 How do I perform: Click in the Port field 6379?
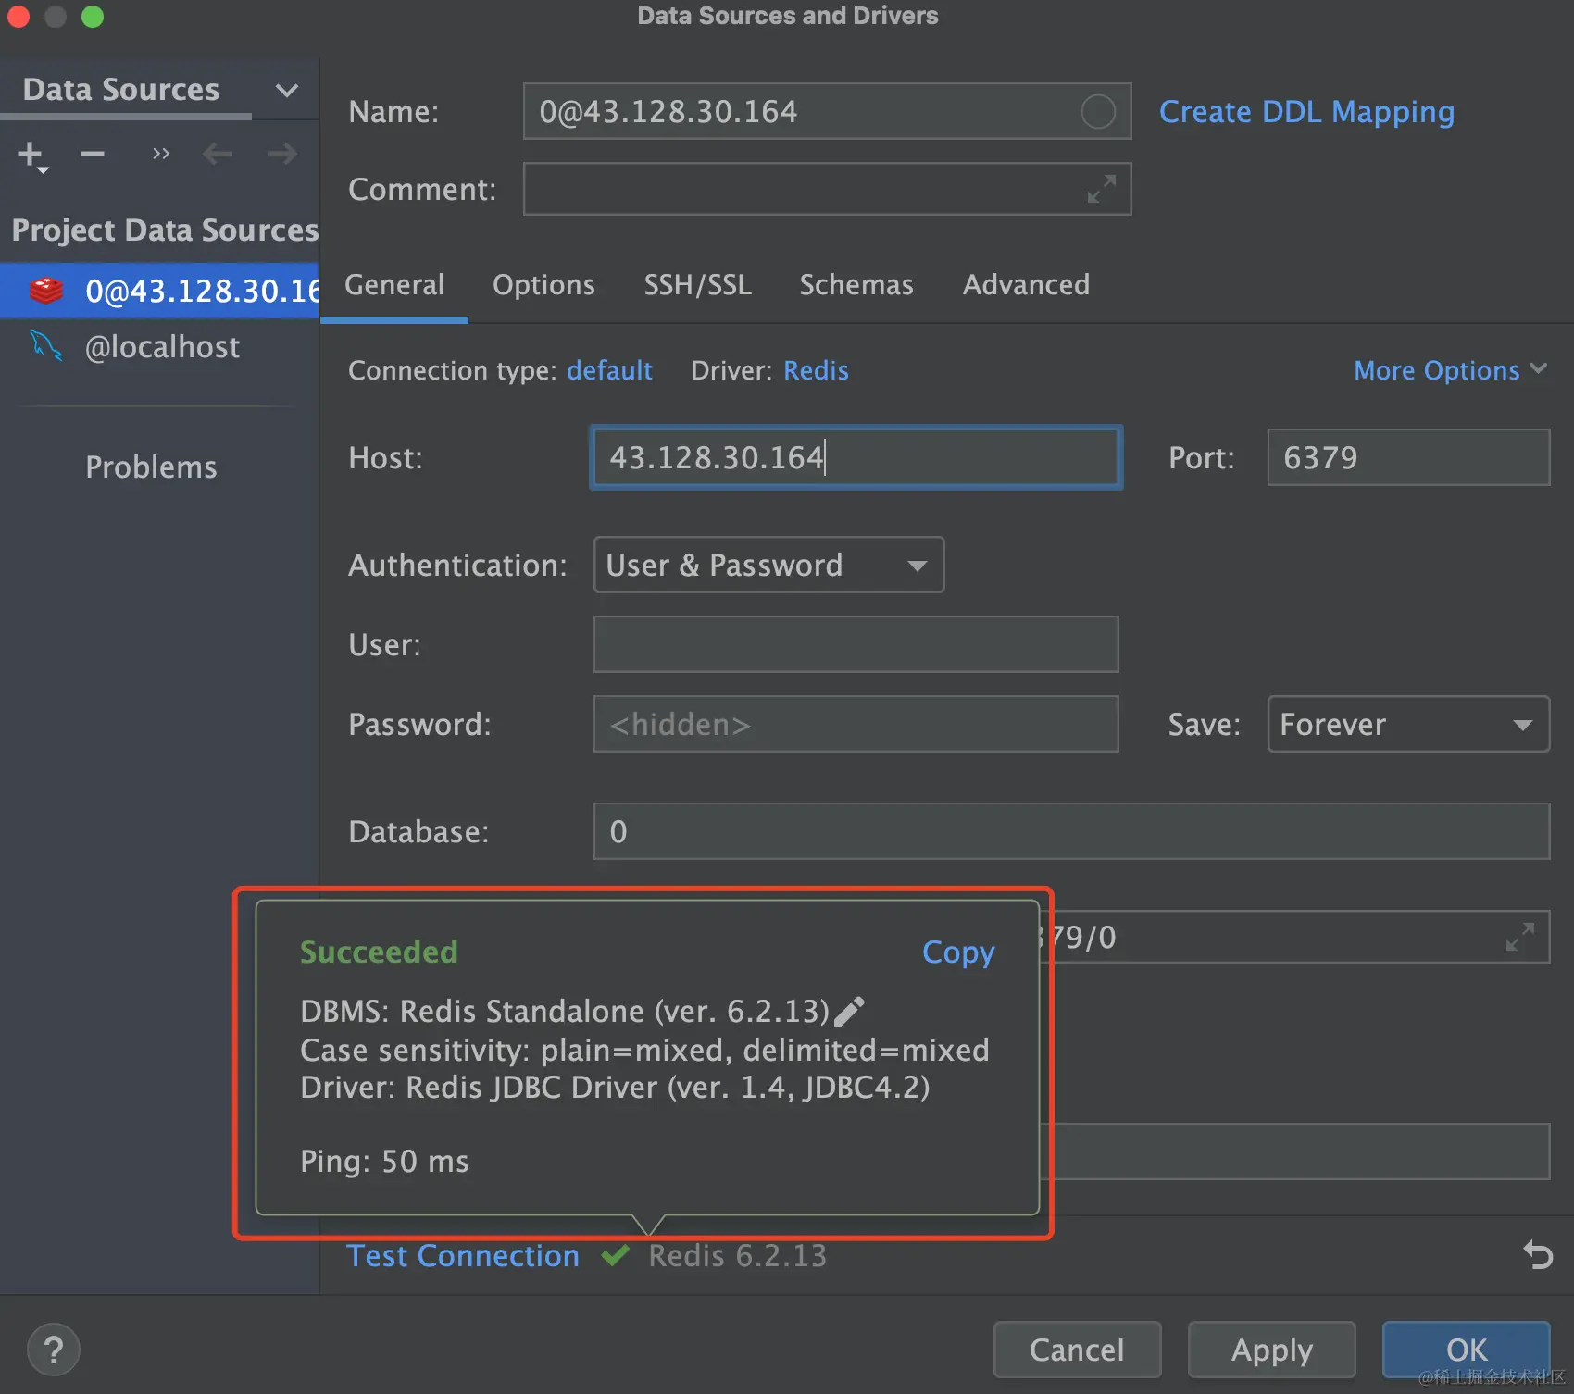click(x=1408, y=457)
